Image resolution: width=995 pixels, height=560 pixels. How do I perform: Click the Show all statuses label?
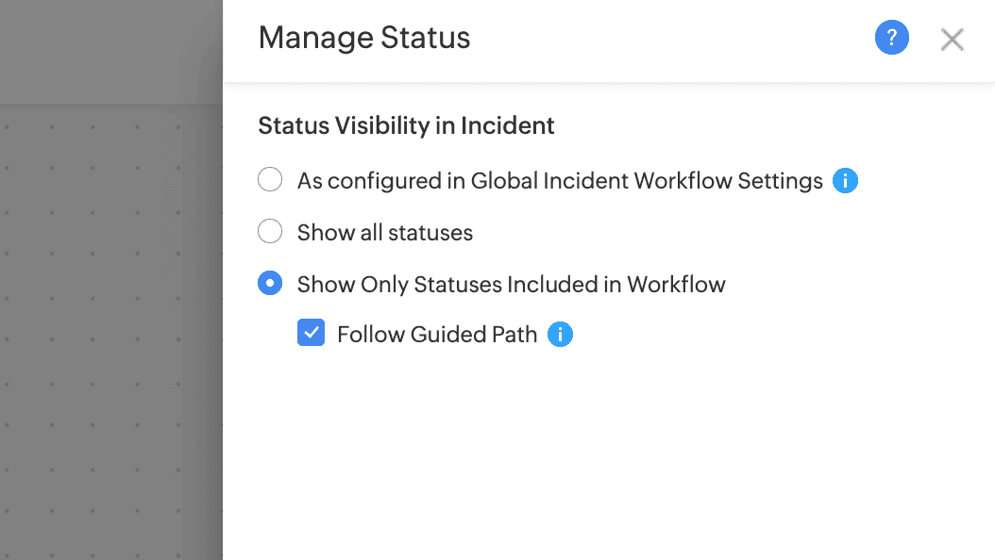tap(384, 232)
